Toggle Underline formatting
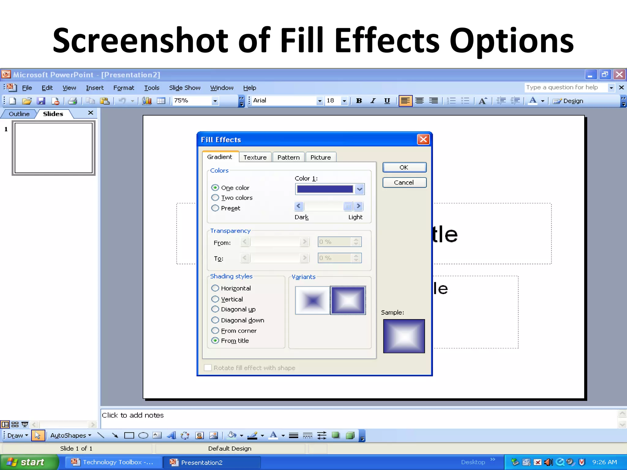The image size is (627, 470). pyautogui.click(x=387, y=101)
